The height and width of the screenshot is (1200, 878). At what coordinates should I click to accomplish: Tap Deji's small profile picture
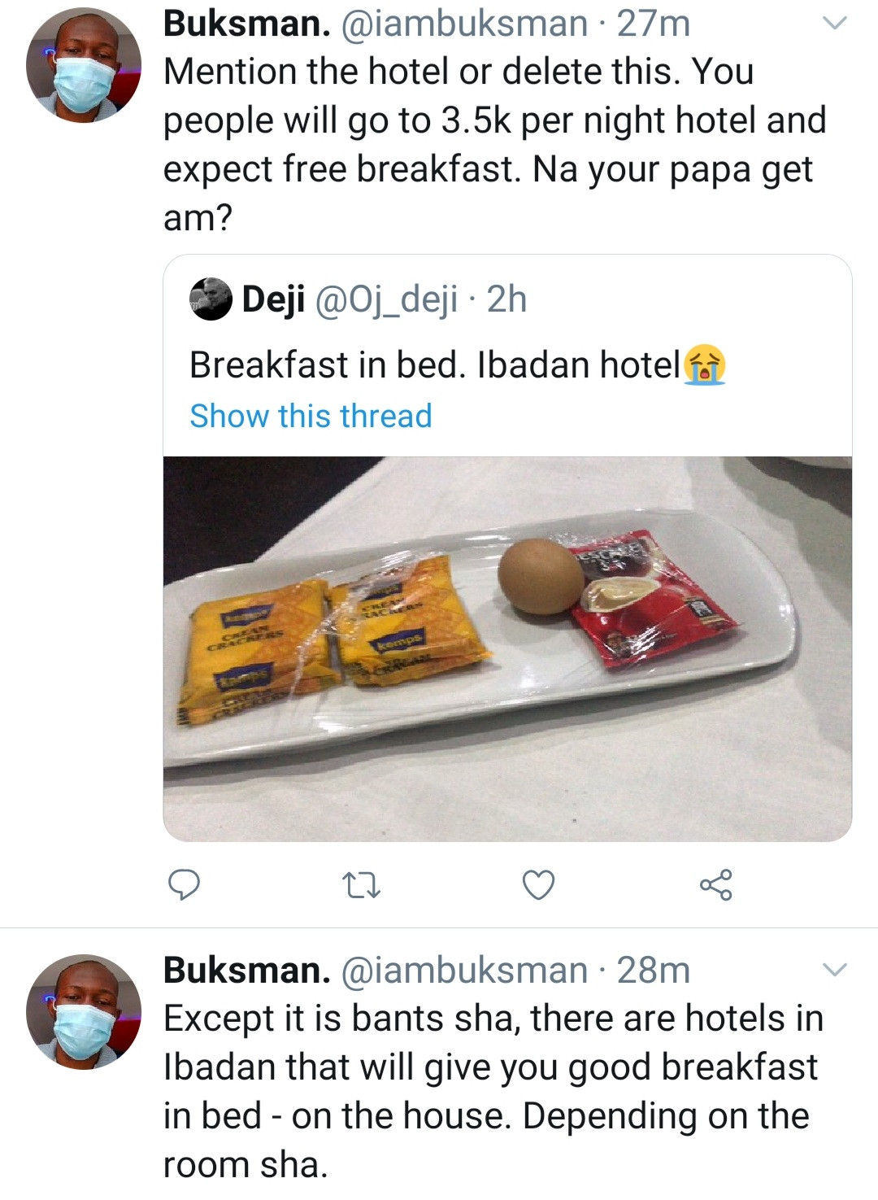(211, 299)
